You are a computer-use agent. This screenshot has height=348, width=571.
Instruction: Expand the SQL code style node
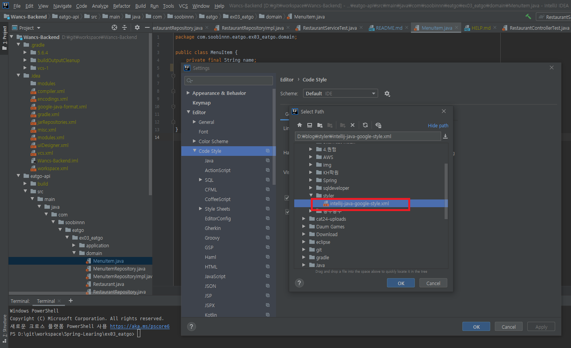click(201, 180)
